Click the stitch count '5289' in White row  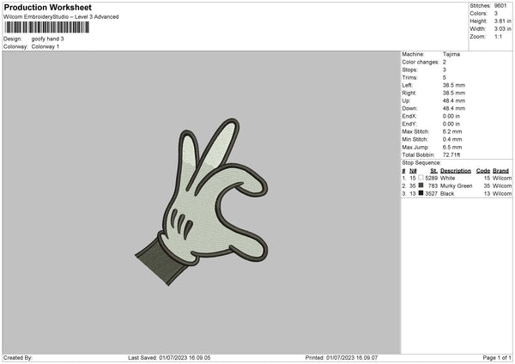431,178
